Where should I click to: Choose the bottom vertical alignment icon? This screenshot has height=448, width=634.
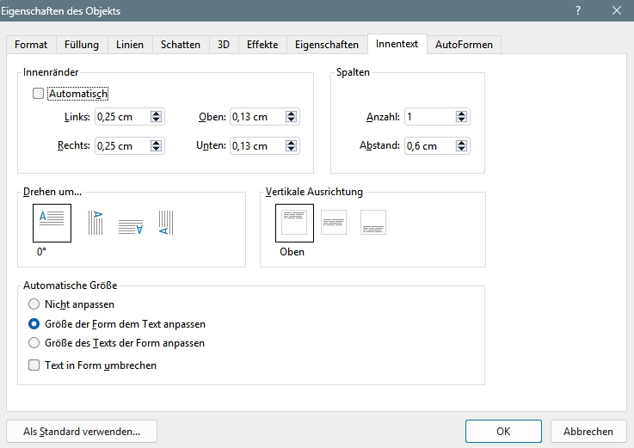[372, 223]
